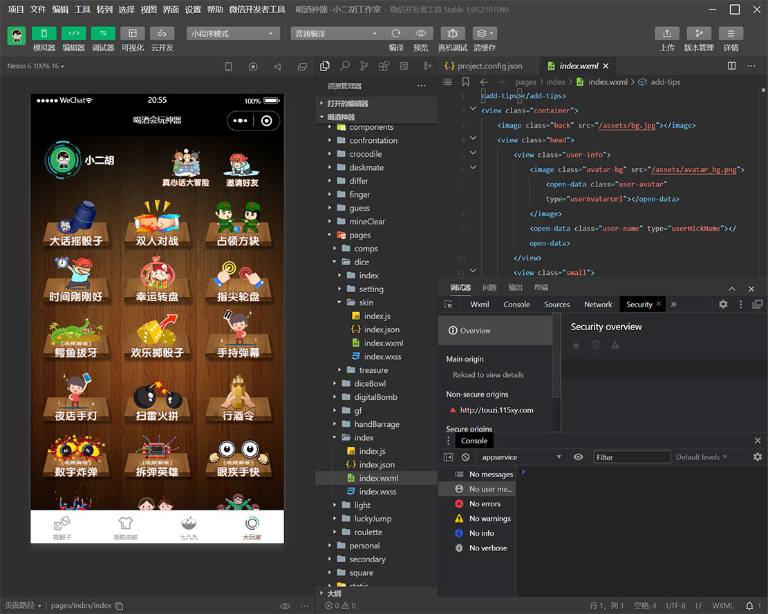Click the console Filter input field
The width and height of the screenshot is (768, 614).
tap(632, 457)
